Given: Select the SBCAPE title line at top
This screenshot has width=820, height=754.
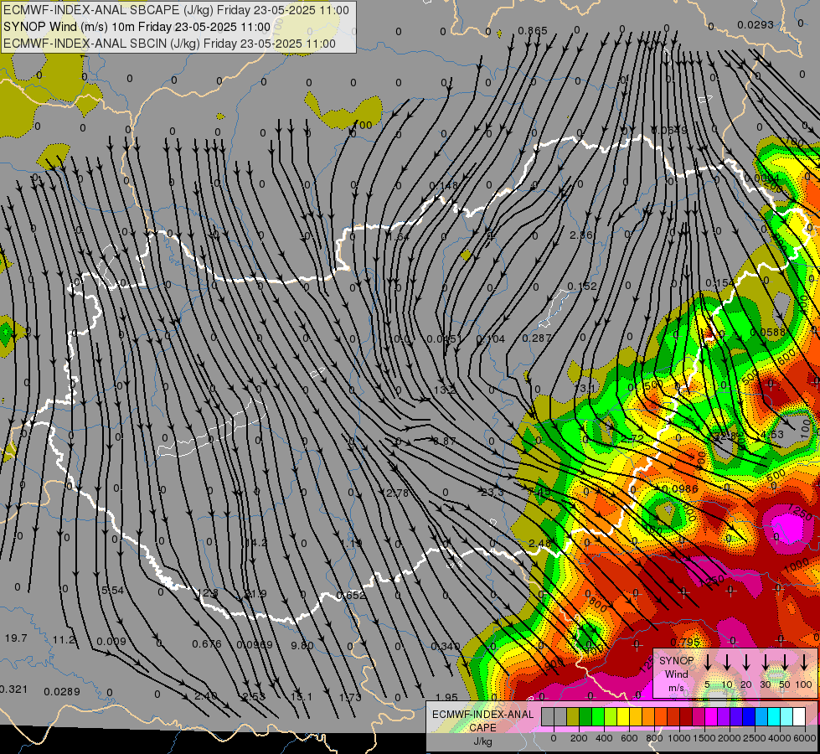Looking at the screenshot, I should coord(176,10).
